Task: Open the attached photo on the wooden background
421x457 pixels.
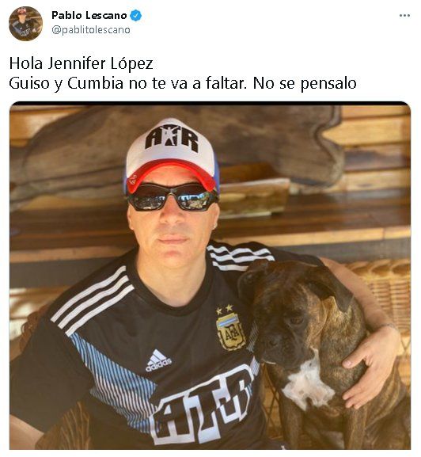Action: click(x=210, y=276)
